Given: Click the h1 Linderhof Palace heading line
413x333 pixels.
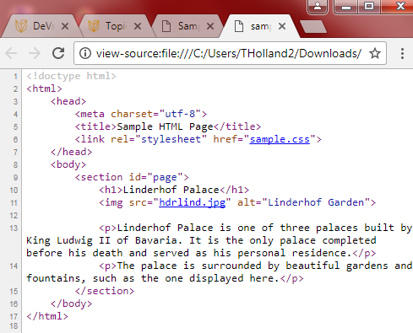Looking at the screenshot, I should [174, 190].
